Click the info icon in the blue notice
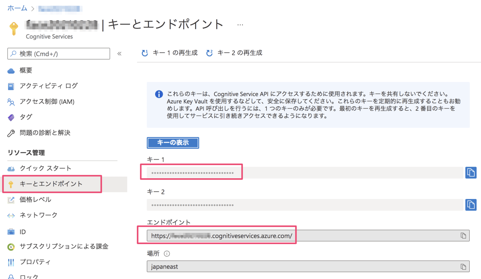Viewport: 481px width, 279px height. click(x=159, y=94)
